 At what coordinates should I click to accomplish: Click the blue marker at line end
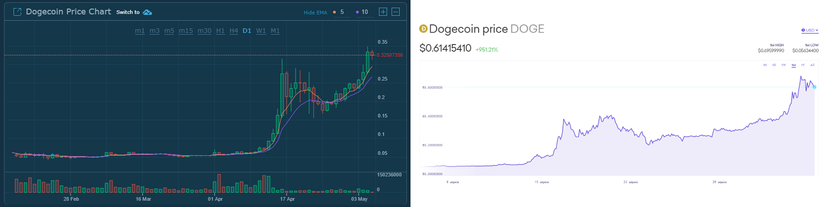click(x=814, y=87)
